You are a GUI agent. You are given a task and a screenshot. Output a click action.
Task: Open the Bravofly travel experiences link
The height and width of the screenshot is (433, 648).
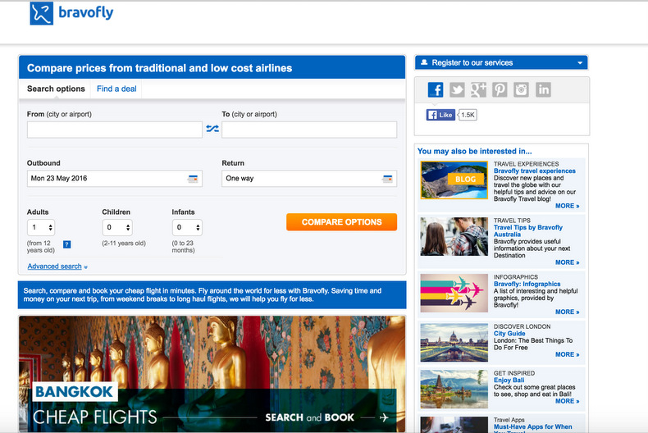pos(534,171)
